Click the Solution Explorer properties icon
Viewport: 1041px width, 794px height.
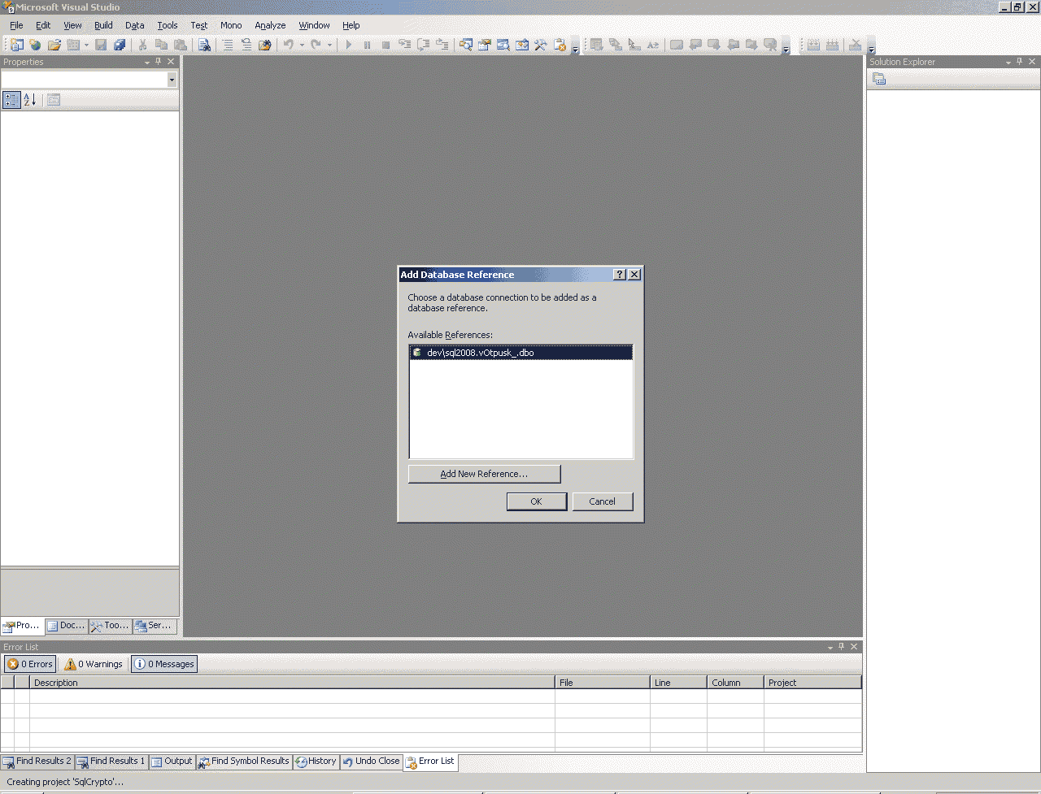[879, 79]
